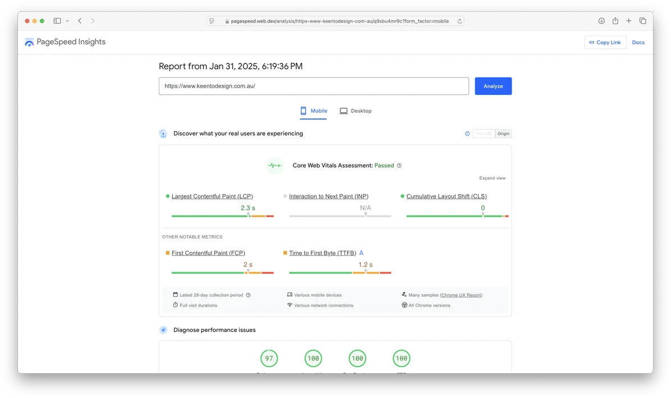
Task: Click the laptop icon on Desktop tab
Action: point(343,111)
